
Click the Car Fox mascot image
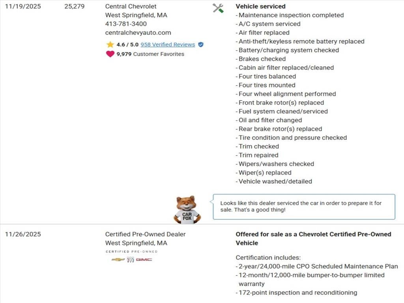click(x=187, y=209)
